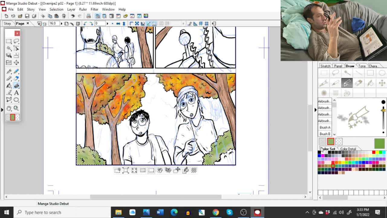The width and height of the screenshot is (387, 218).
Task: Select the airbrush tool in Draw panel
Action: click(347, 83)
